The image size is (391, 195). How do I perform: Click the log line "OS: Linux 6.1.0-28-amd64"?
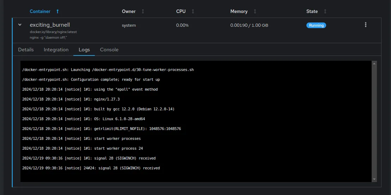pos(84,119)
